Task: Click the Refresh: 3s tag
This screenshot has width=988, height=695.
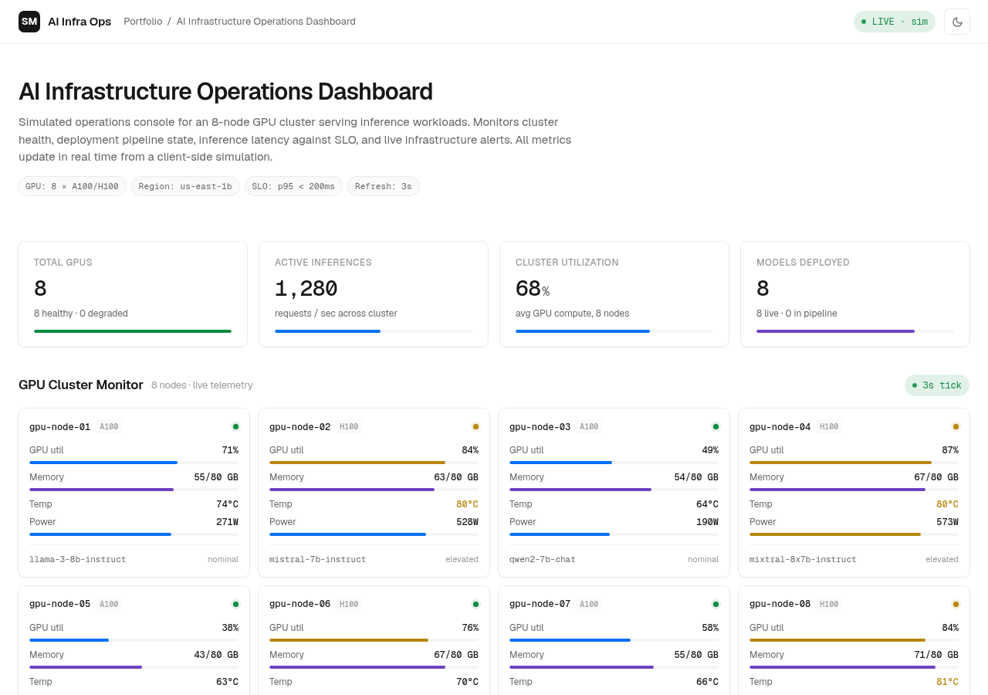Action: pos(384,186)
